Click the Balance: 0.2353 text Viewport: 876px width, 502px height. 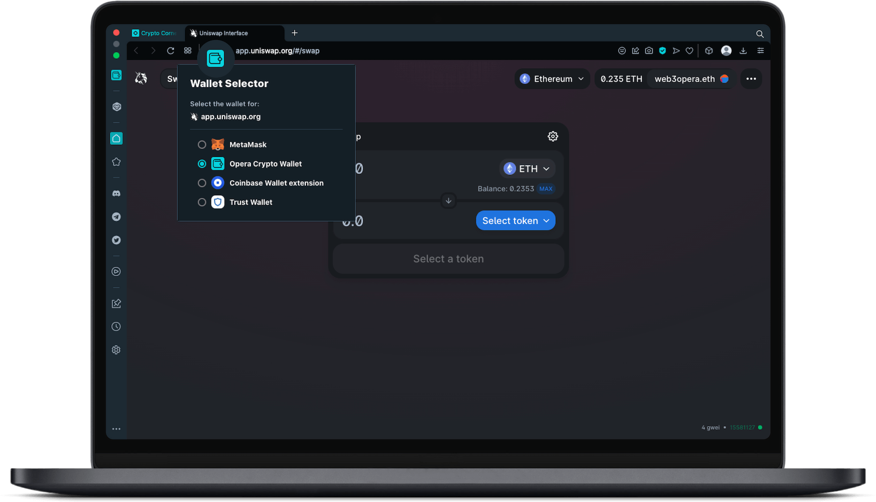pyautogui.click(x=506, y=189)
